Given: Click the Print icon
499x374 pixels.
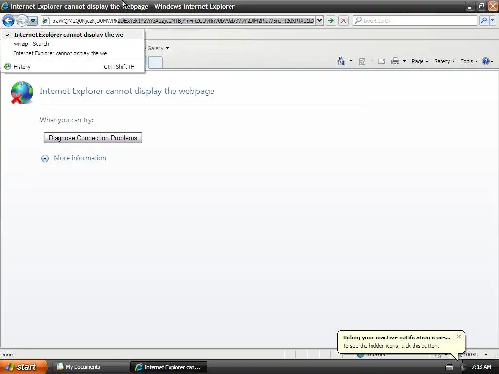Looking at the screenshot, I should pyautogui.click(x=395, y=61).
